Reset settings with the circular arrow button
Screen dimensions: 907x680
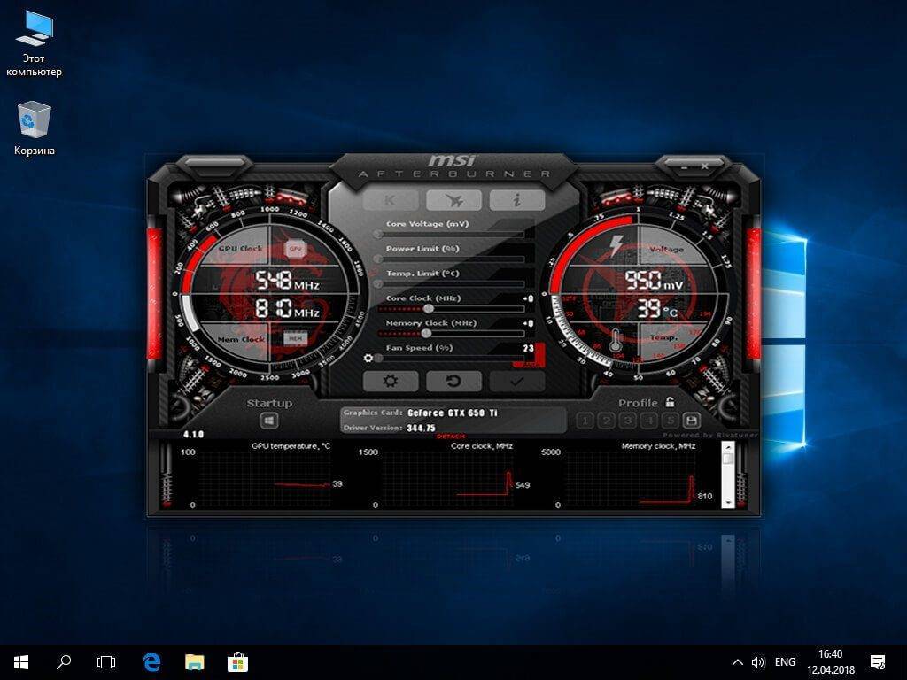point(453,381)
